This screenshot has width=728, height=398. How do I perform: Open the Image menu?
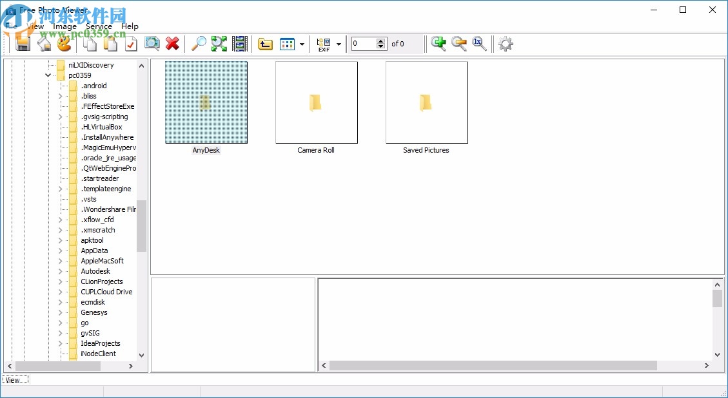coord(64,26)
